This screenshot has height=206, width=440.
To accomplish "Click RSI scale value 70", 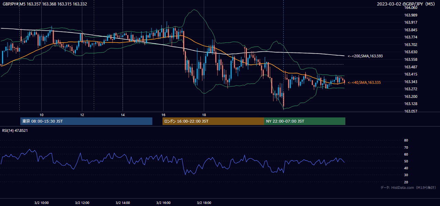I will 406,147.
